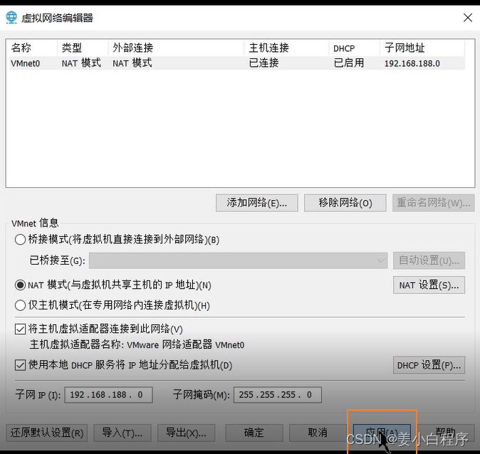Click the 已启用 DHCP cell
Image resolution: width=480 pixels, height=454 pixels.
pyautogui.click(x=349, y=63)
